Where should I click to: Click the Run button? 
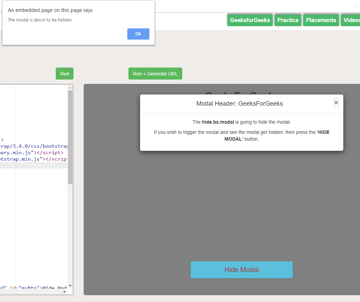tap(65, 74)
